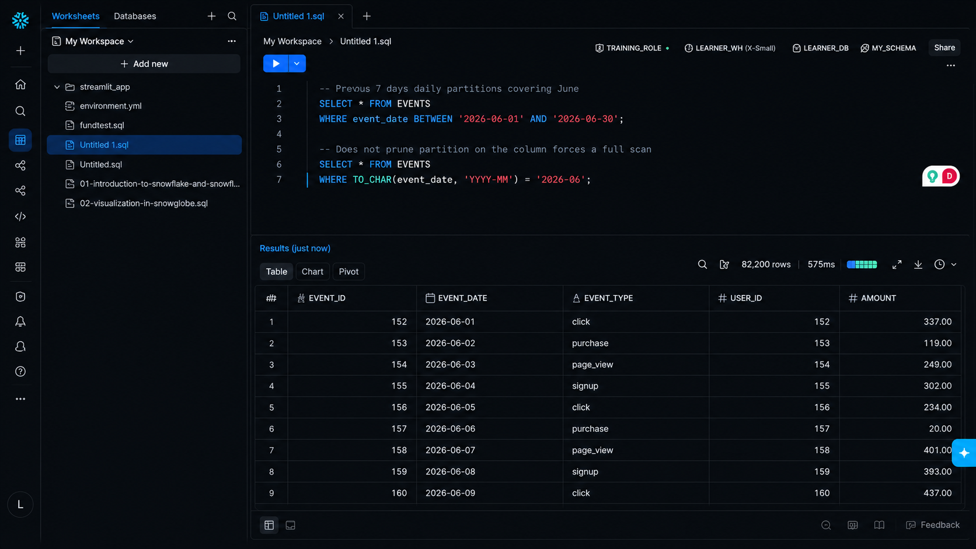The image size is (976, 549).
Task: Change the TRAINING_ROLE role selector
Action: pos(632,48)
